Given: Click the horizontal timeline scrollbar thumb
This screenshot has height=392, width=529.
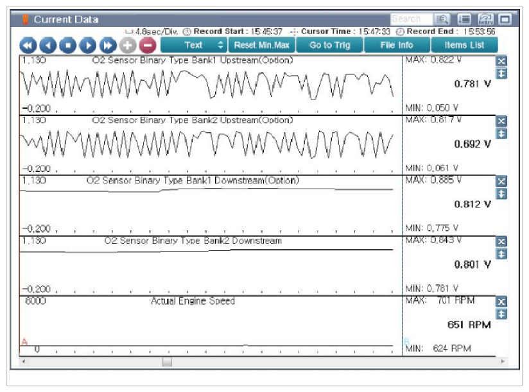Looking at the screenshot, I should [x=167, y=361].
